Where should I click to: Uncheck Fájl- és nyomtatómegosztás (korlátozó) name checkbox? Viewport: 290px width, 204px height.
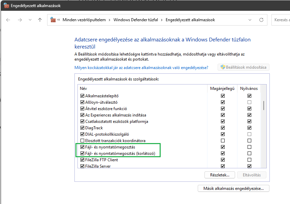[82, 154]
